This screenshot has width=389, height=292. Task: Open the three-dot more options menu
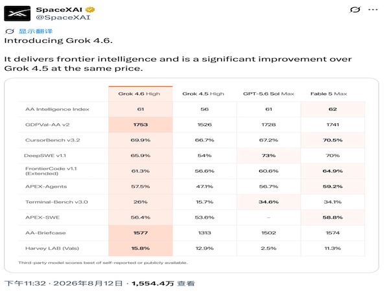(x=373, y=10)
